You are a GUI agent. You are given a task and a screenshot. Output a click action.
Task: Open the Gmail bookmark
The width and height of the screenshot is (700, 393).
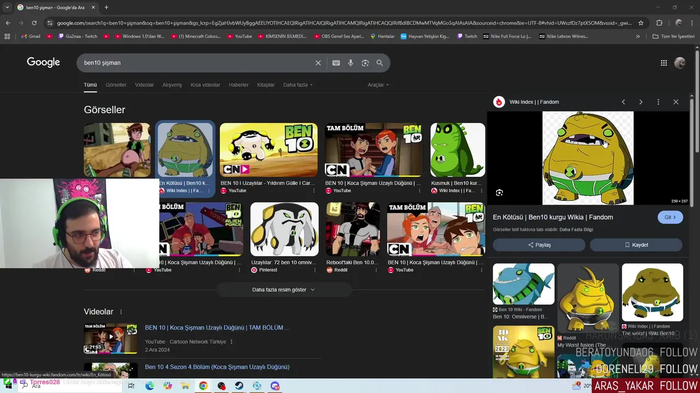click(31, 37)
